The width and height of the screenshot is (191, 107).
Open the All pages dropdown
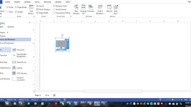tap(47, 95)
